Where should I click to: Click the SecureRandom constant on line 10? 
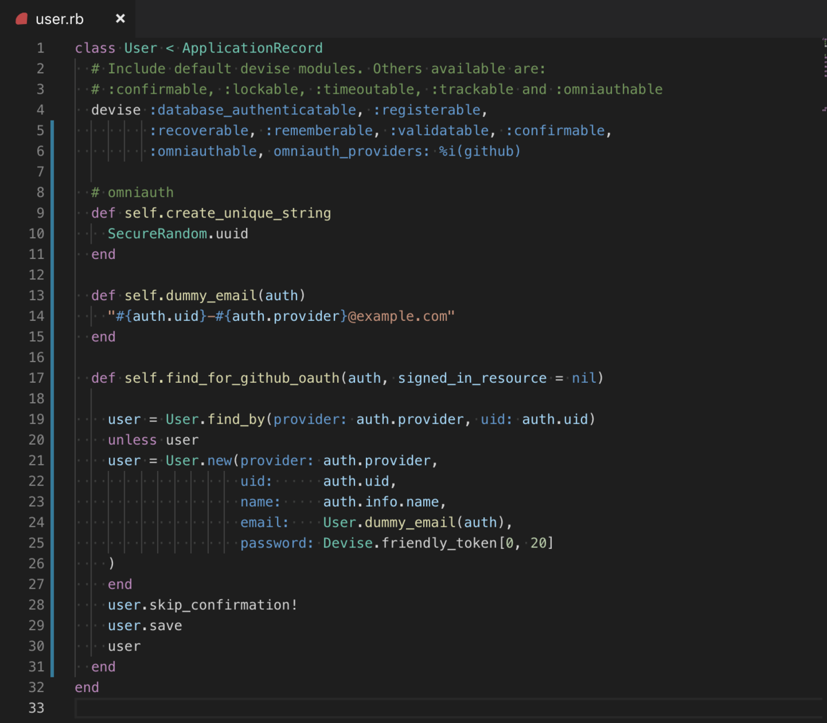click(x=157, y=233)
